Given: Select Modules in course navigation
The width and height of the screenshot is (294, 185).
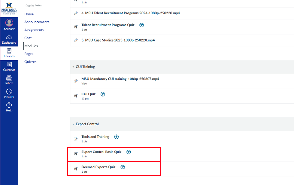Looking at the screenshot, I should (x=31, y=46).
